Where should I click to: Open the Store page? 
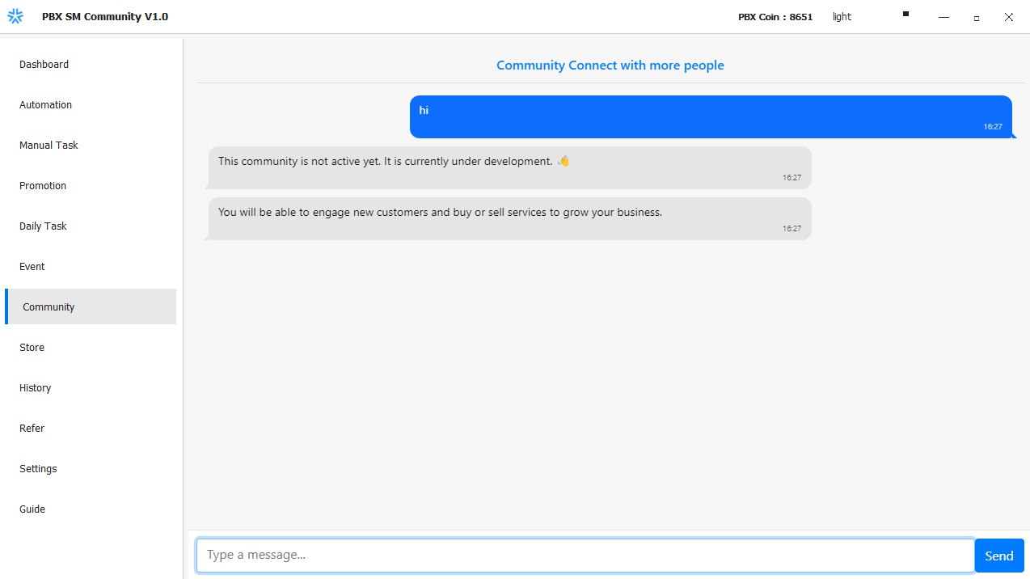click(x=32, y=348)
